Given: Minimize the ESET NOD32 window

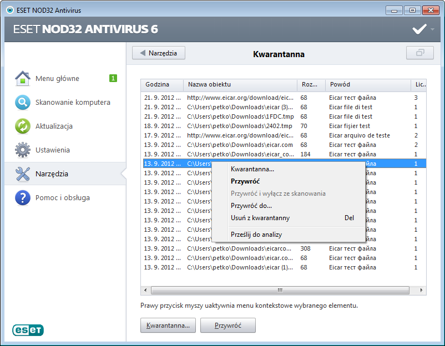Looking at the screenshot, I should pos(394,11).
